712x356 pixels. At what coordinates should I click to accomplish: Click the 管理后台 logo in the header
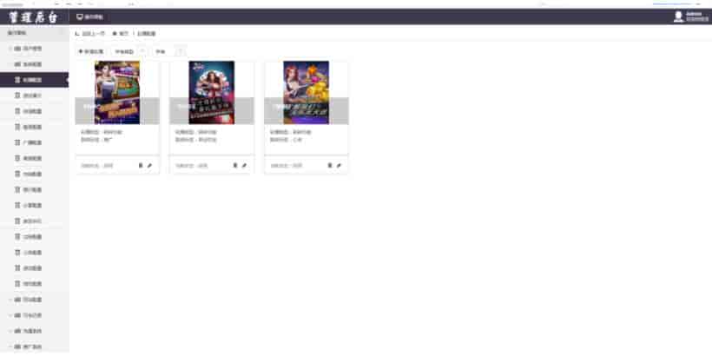pyautogui.click(x=34, y=17)
